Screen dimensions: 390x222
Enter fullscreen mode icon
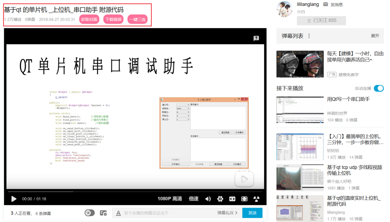244,199
